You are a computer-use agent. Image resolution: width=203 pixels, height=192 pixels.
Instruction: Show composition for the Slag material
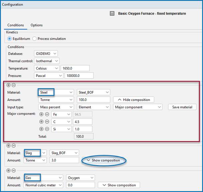point(103,160)
